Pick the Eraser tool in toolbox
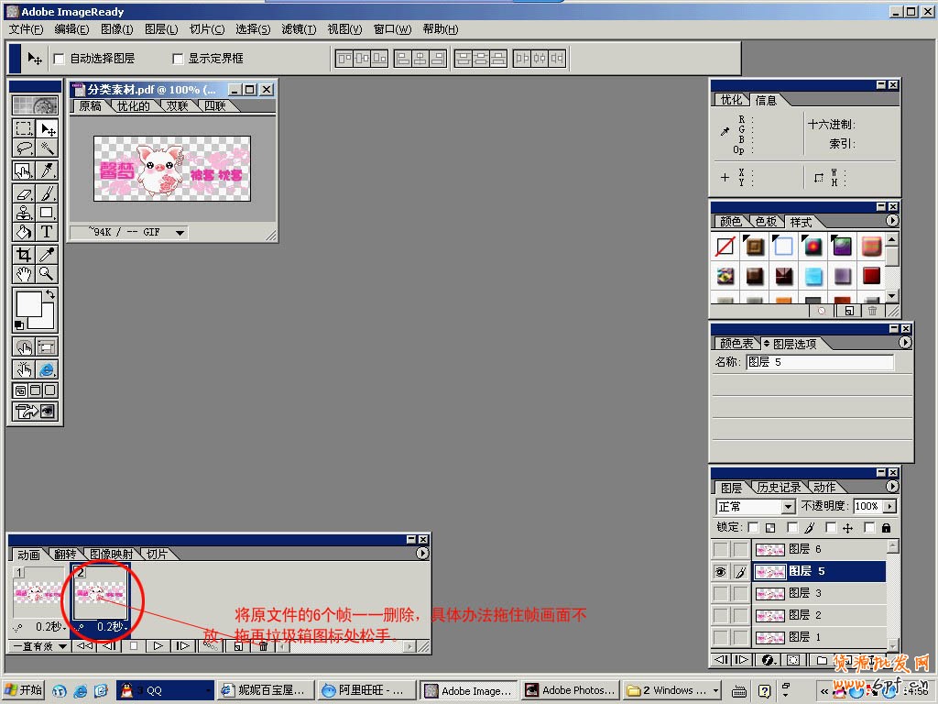 click(24, 193)
